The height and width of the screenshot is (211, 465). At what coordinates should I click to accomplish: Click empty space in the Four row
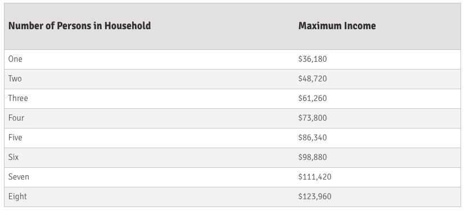tap(160, 118)
